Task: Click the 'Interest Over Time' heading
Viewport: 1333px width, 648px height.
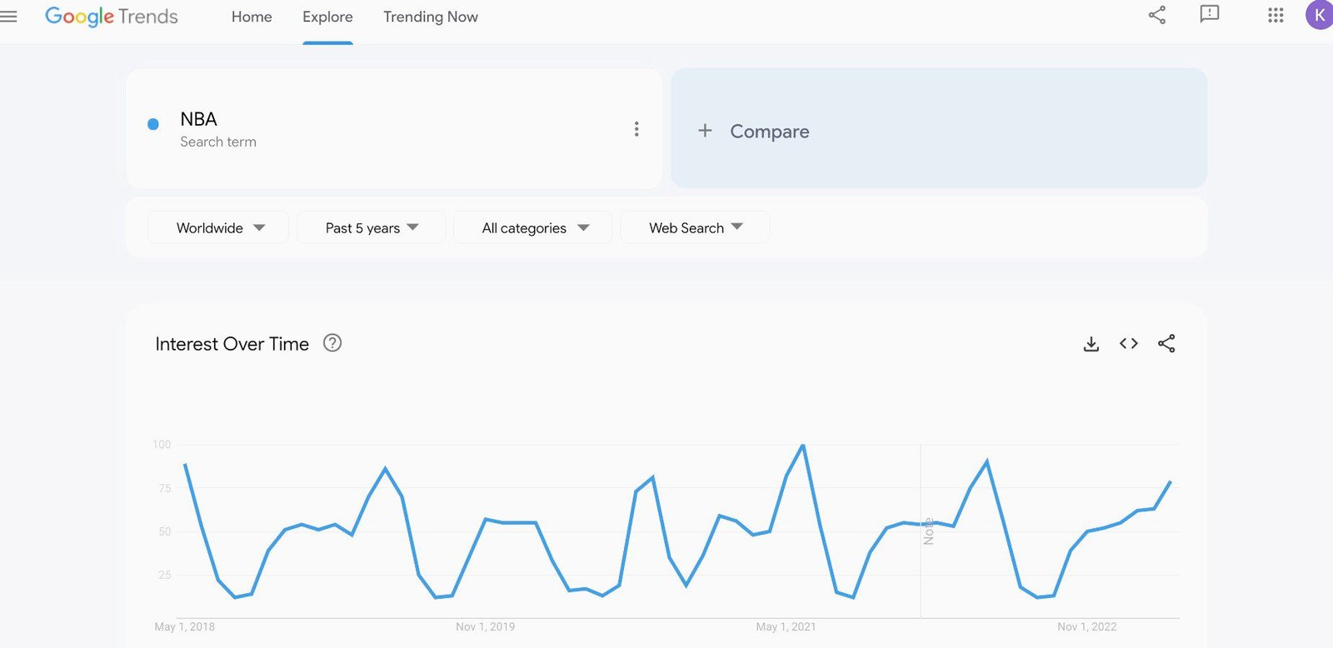Action: [x=232, y=344]
